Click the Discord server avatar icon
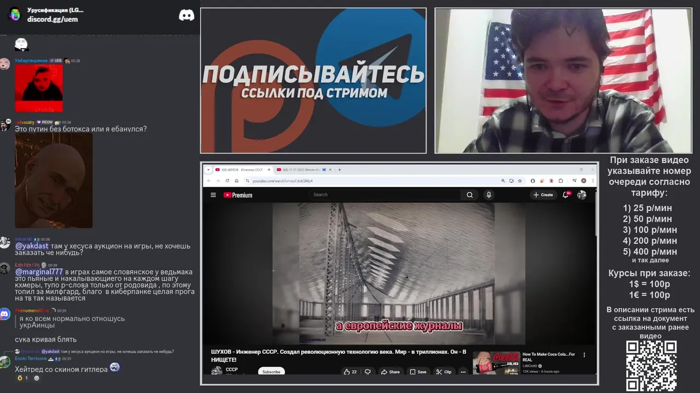Image resolution: width=700 pixels, height=393 pixels. click(15, 14)
